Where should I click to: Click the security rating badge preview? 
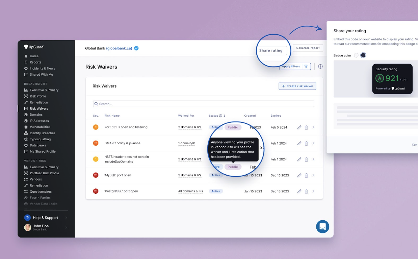[x=392, y=79]
